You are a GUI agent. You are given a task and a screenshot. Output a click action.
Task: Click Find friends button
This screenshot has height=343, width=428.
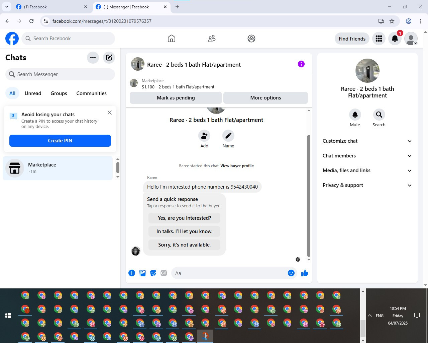click(x=352, y=39)
